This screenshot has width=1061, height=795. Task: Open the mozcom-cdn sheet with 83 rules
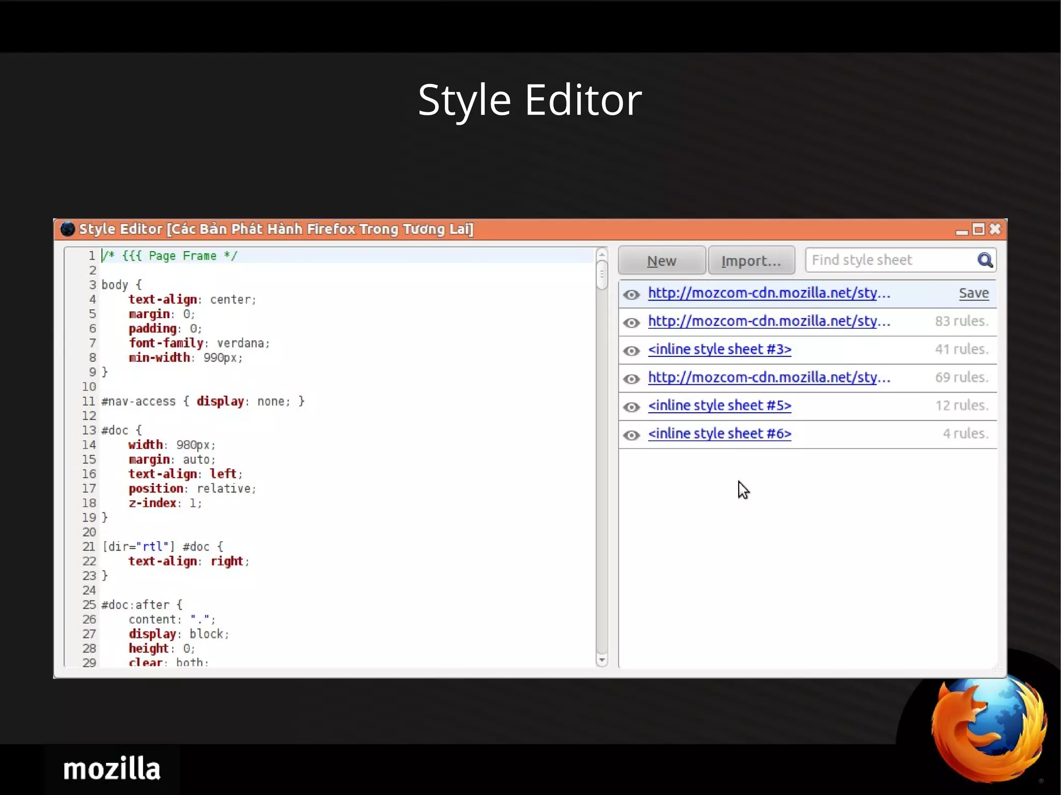pos(769,321)
